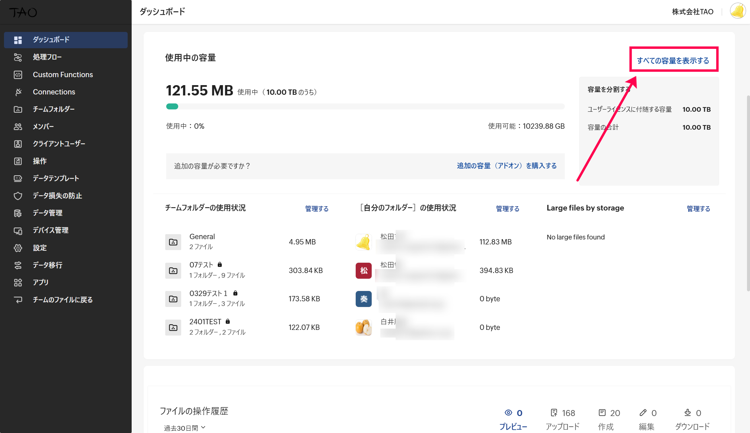Screen dimensions: 750x433
Task: Click すべての容量を表示する link
Action: [x=673, y=61]
